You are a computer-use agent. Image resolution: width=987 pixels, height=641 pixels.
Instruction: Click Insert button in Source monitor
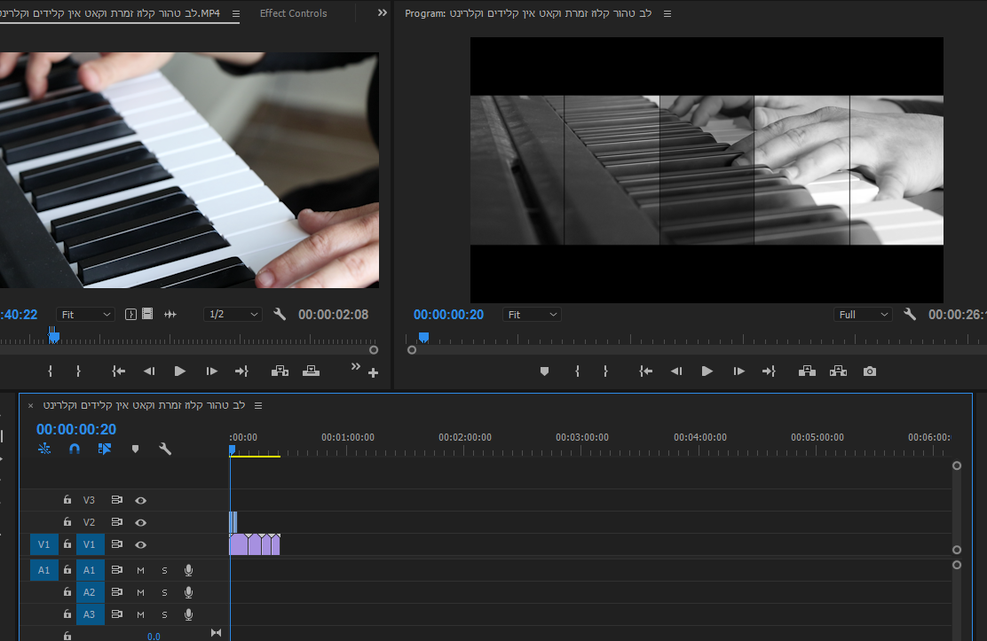280,371
